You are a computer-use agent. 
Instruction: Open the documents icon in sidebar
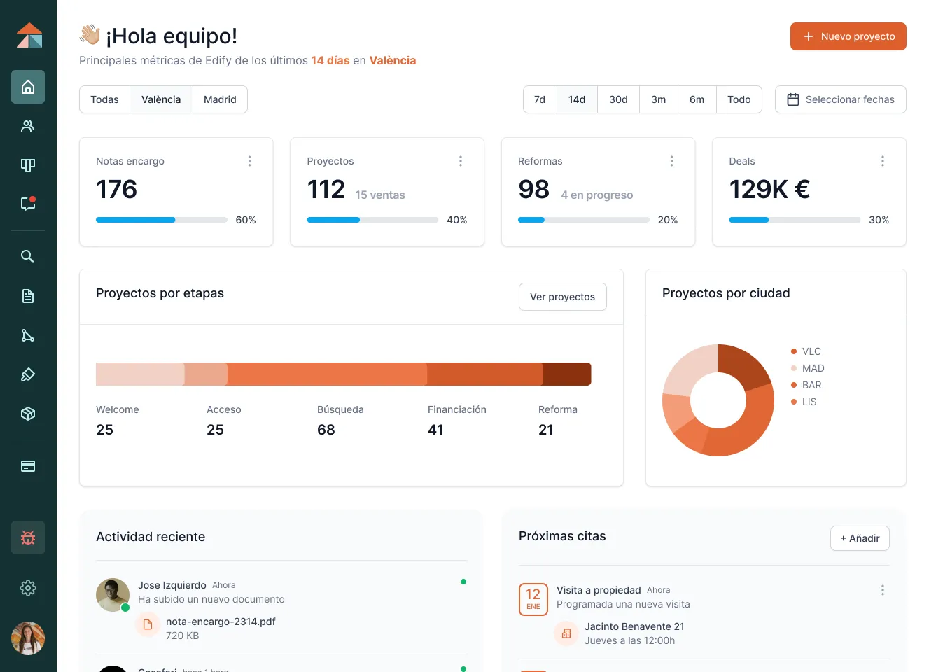pos(28,296)
